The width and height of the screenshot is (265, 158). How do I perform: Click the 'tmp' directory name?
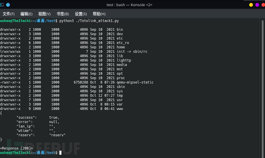click(x=120, y=96)
